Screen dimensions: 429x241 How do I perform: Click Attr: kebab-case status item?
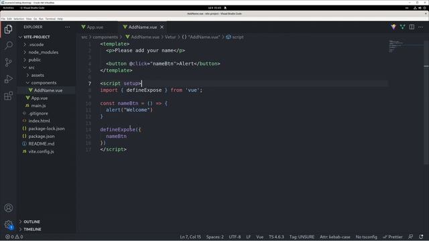tap(335, 237)
